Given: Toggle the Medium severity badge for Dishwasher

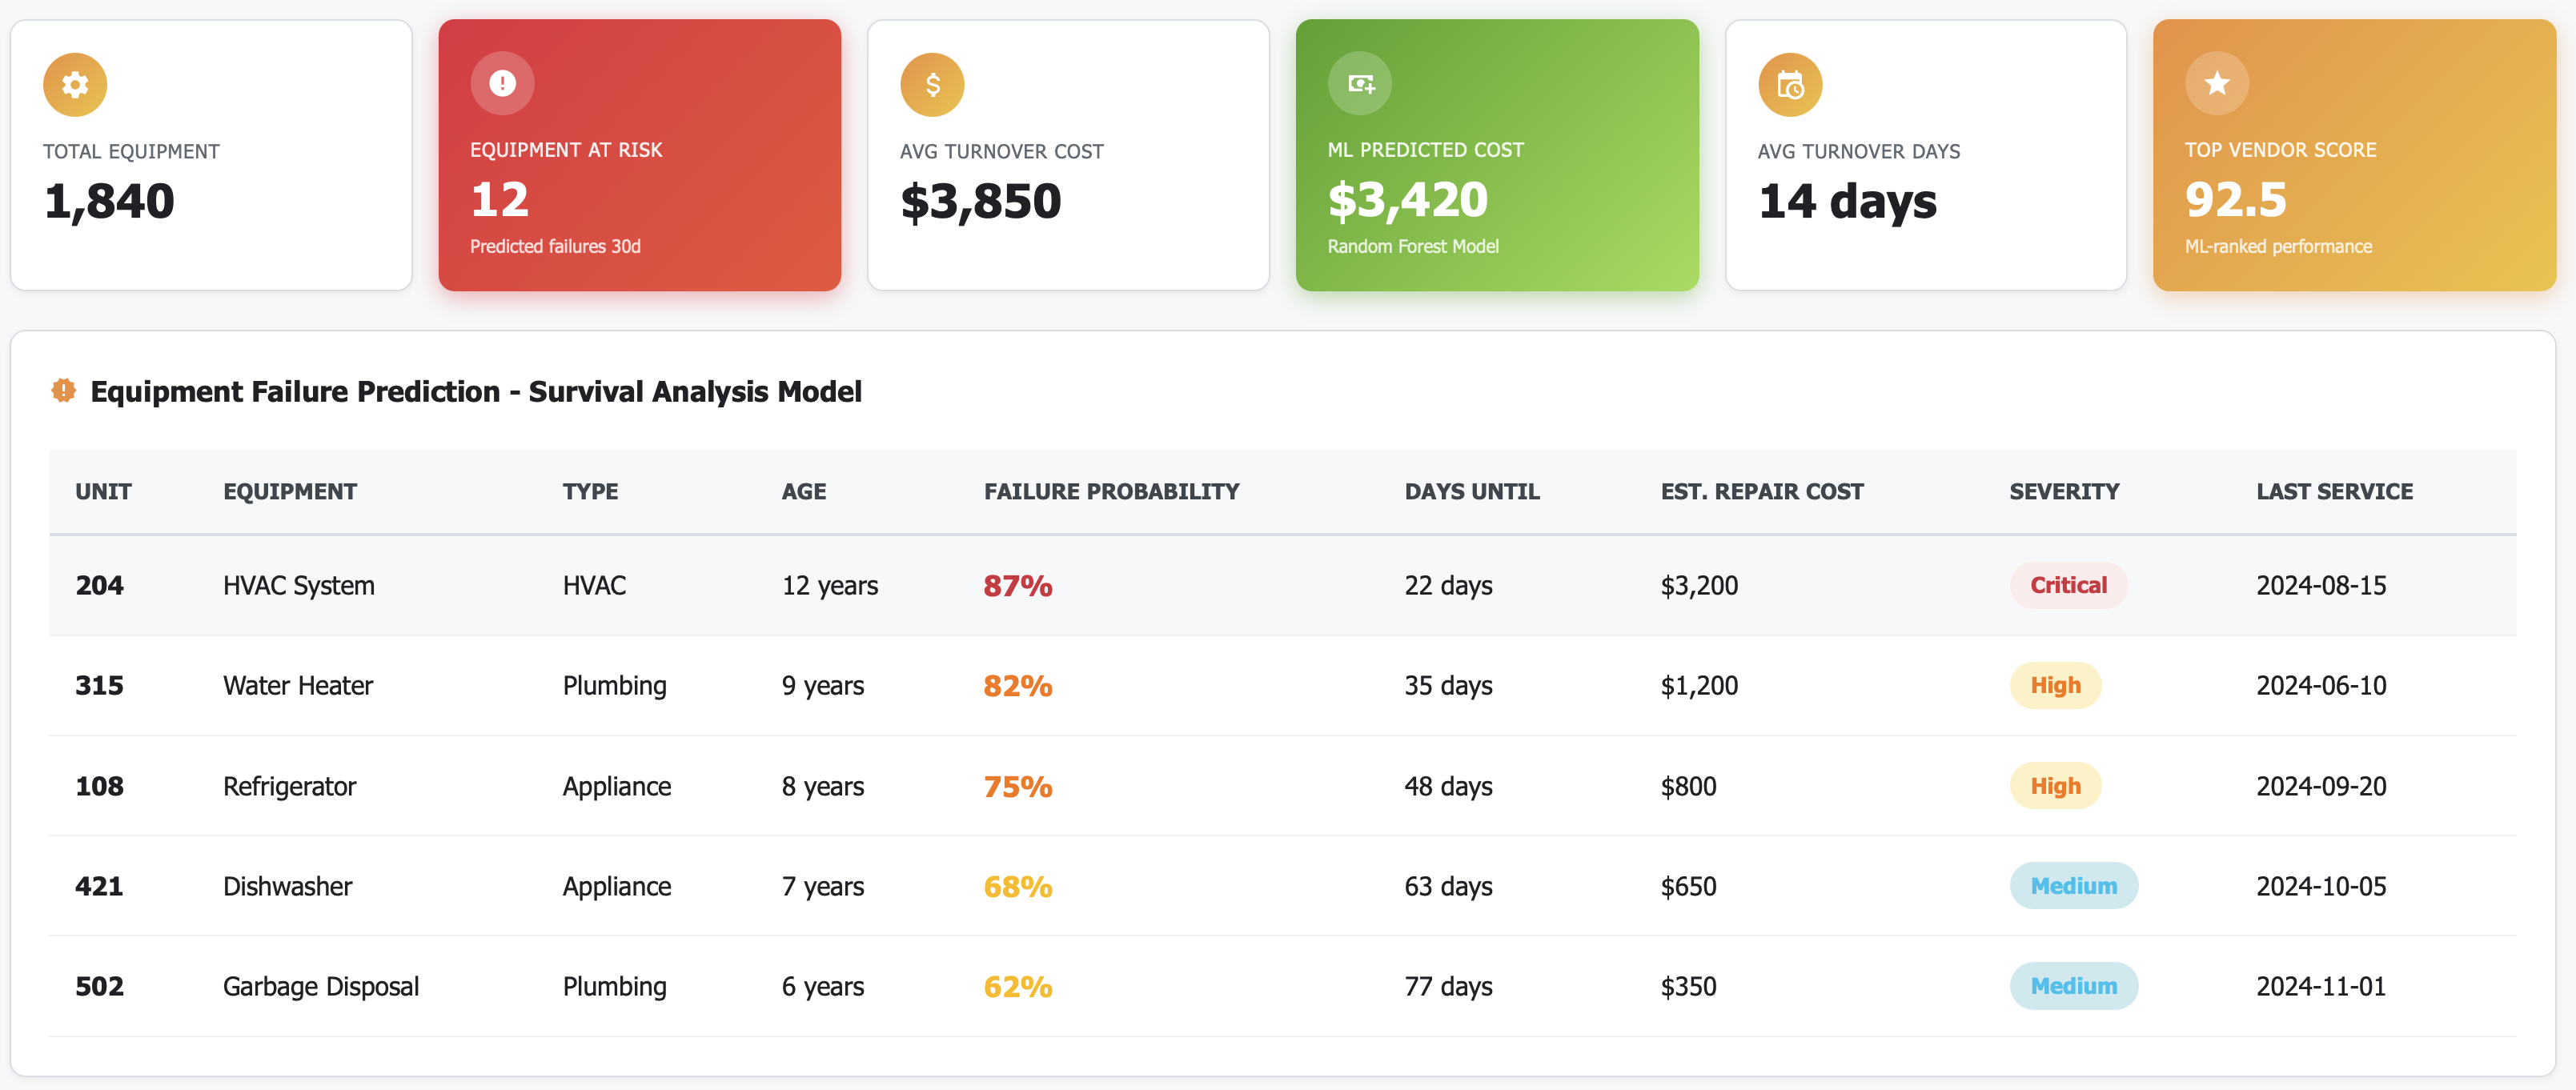Looking at the screenshot, I should (2074, 886).
